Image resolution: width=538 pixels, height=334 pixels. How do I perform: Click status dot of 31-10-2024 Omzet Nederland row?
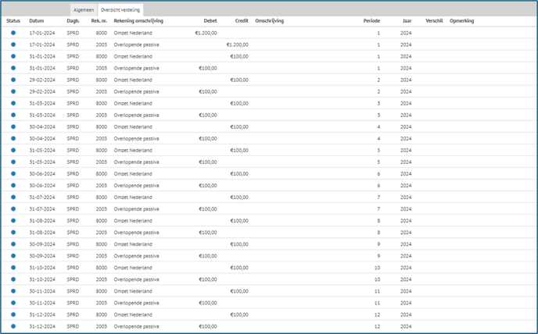pos(13,268)
